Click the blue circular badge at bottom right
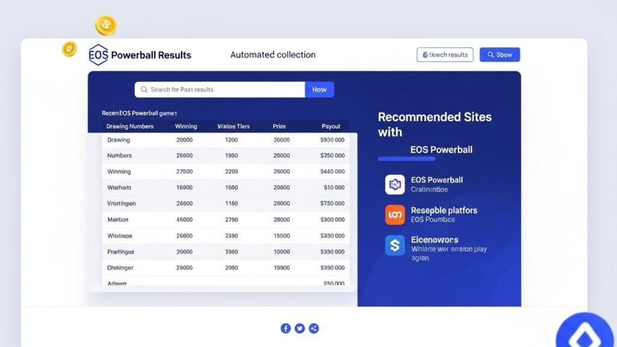The image size is (617, 347). [583, 334]
